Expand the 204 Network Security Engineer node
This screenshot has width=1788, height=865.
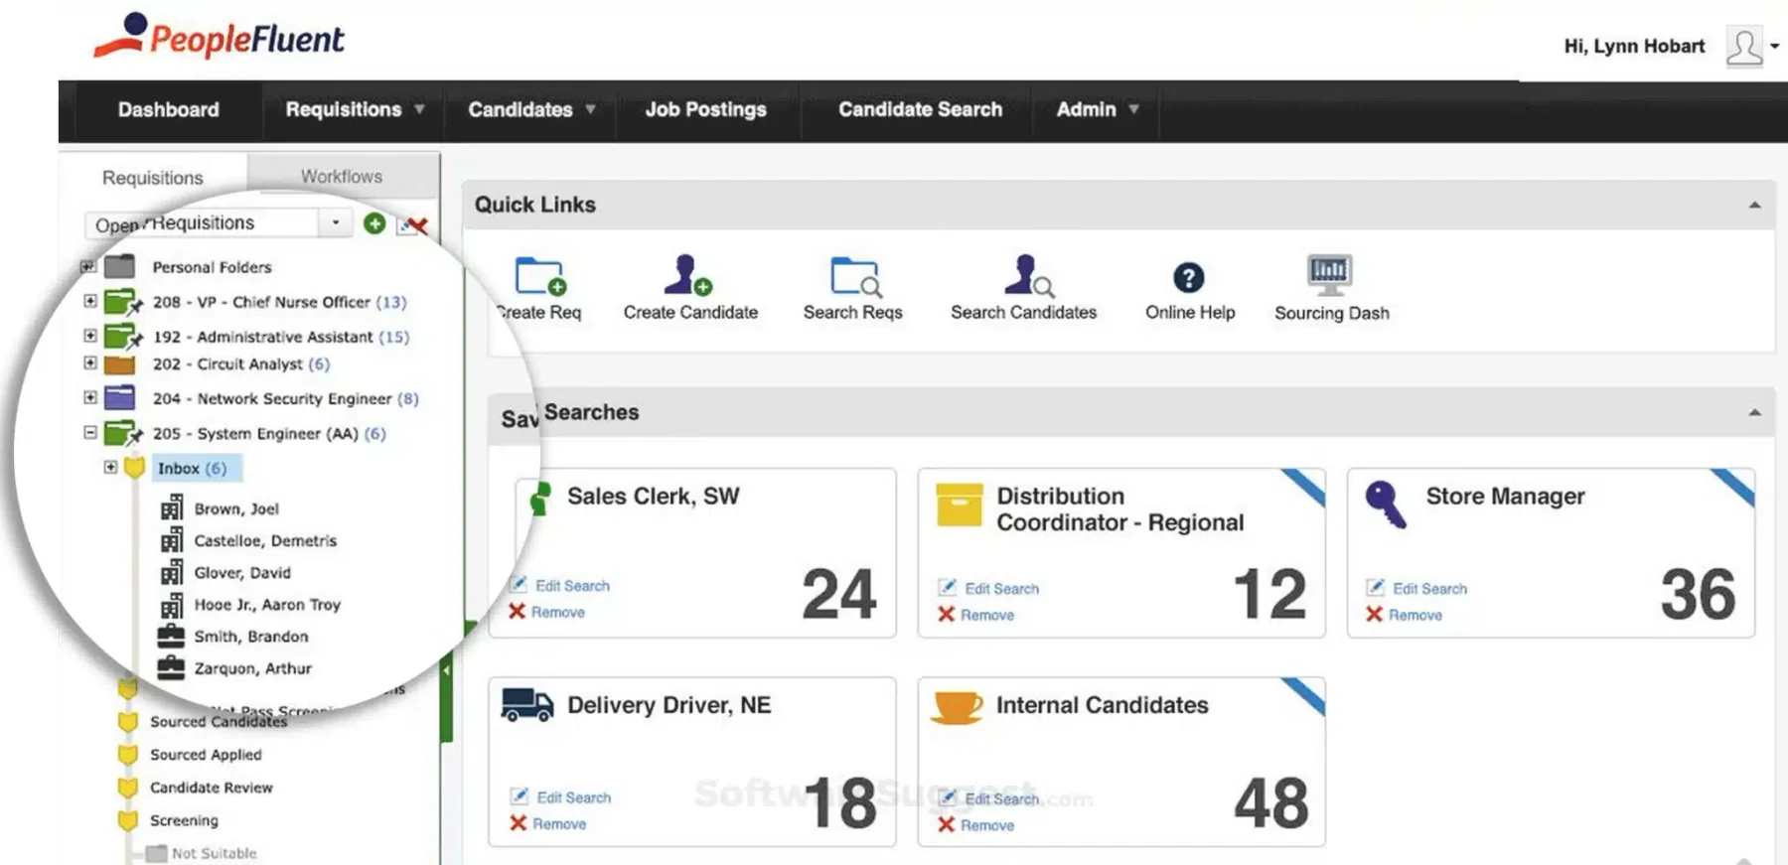click(90, 397)
